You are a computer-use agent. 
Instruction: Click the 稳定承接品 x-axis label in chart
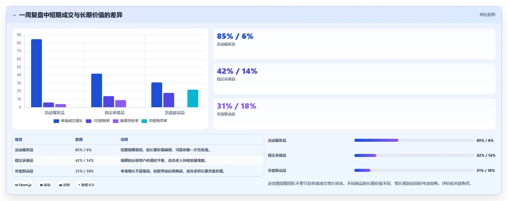pyautogui.click(x=115, y=113)
